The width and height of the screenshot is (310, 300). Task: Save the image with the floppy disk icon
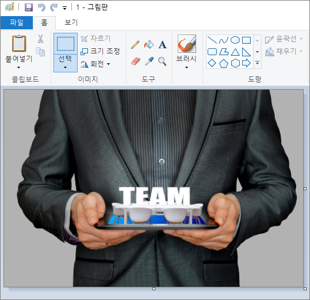[29, 7]
